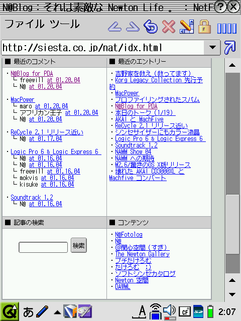Image resolution: width=241 pixels, height=321 pixels.
Task: Click the help question mark button
Action: 220,7
